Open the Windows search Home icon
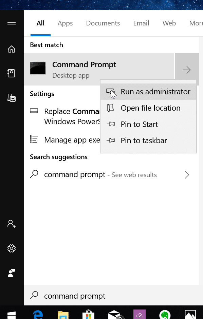The height and width of the screenshot is (319, 203). (x=11, y=49)
